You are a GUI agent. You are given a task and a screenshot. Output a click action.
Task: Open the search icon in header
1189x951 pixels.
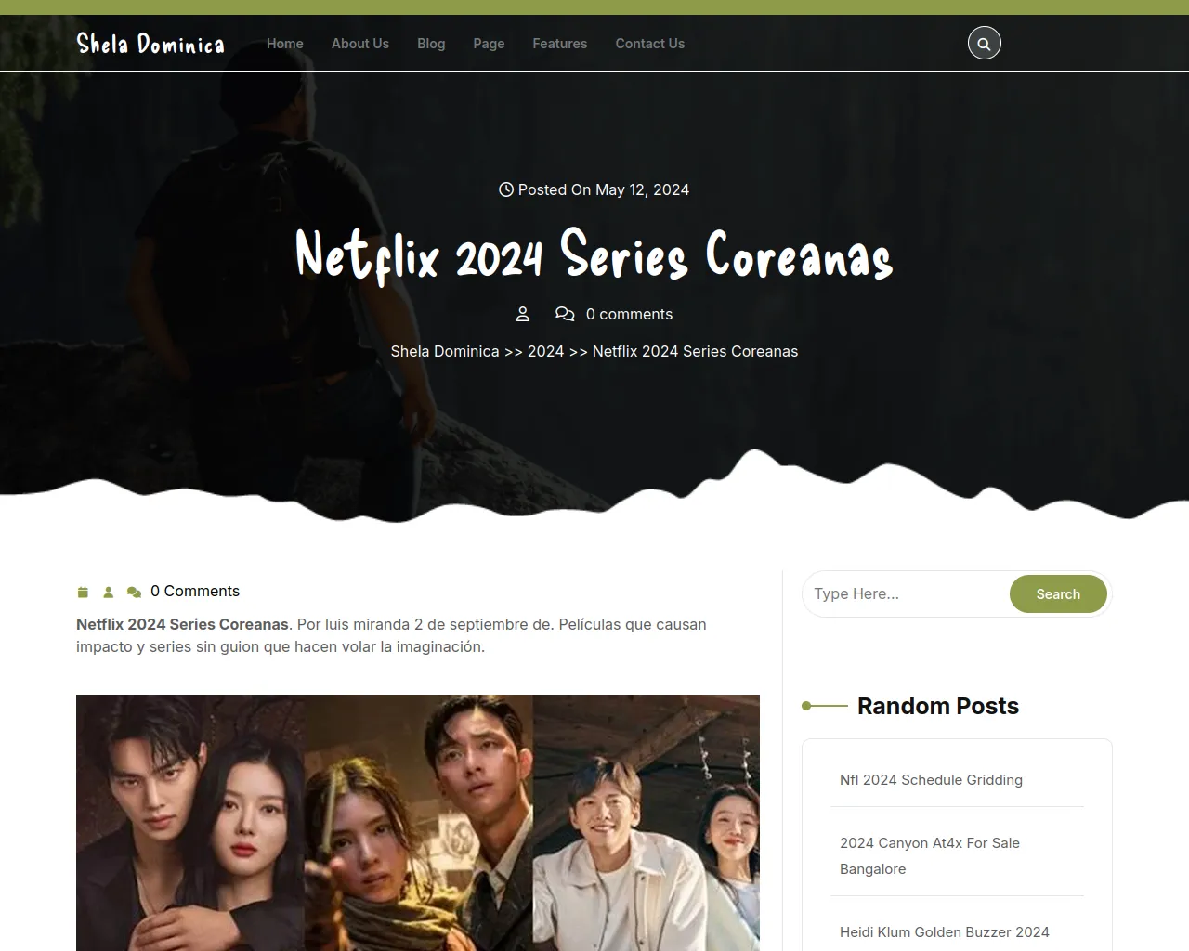pyautogui.click(x=984, y=43)
